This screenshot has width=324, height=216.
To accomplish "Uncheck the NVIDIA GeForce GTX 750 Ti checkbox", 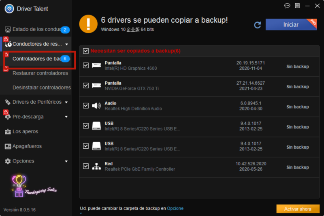I will [86, 86].
